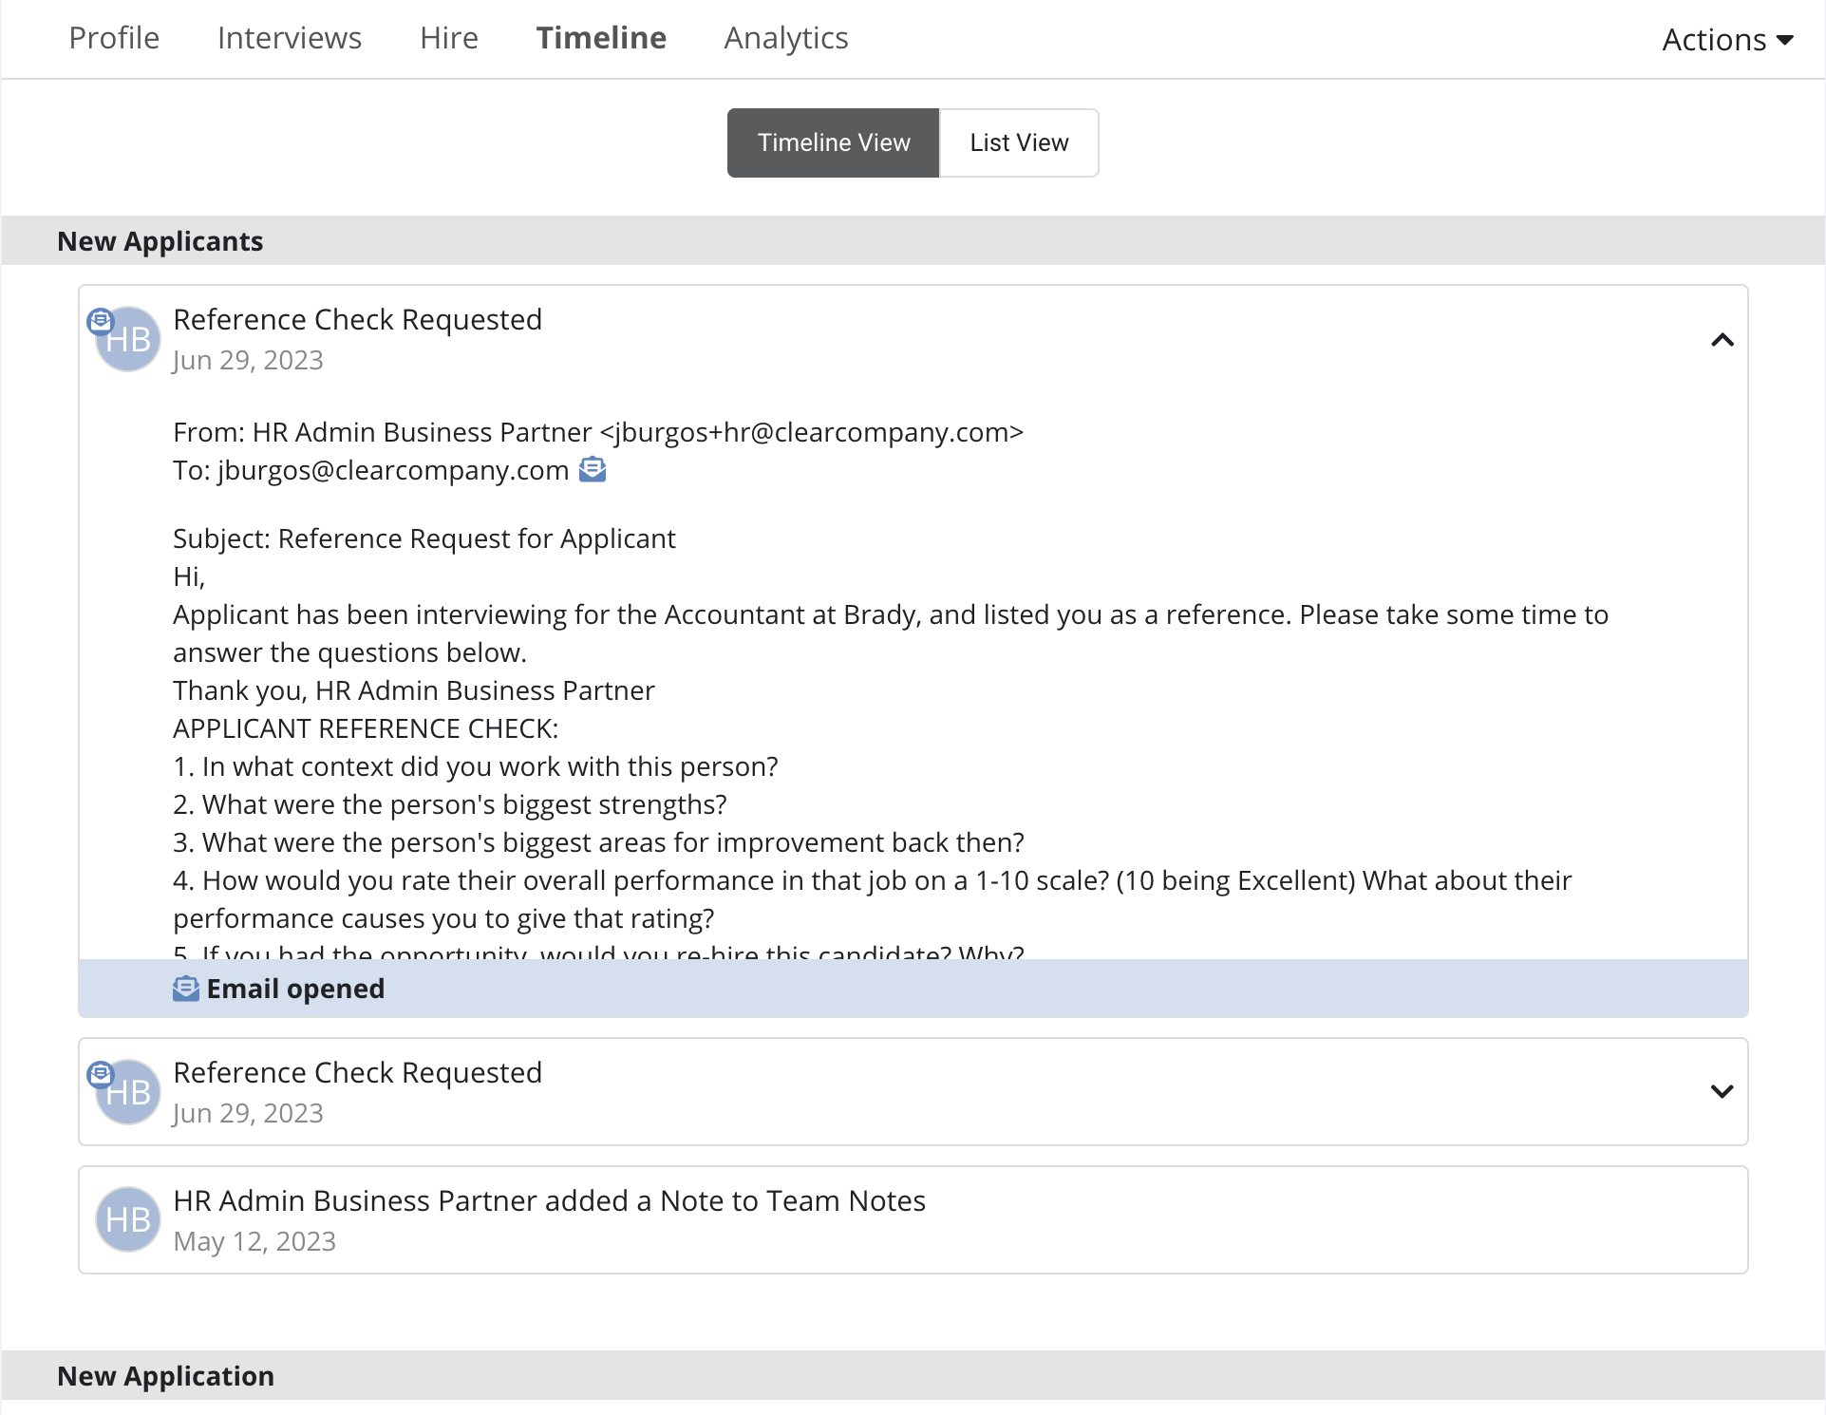Click email badge on second Reference Check avatar

click(100, 1075)
